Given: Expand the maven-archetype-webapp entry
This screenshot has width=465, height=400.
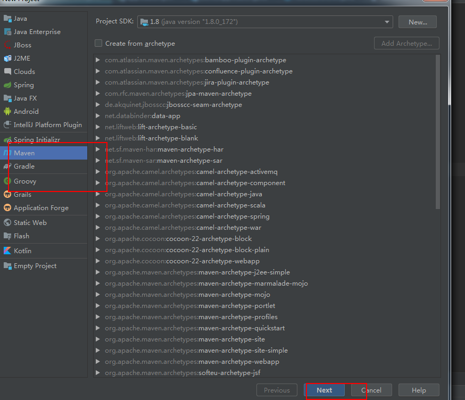Looking at the screenshot, I should [x=98, y=362].
